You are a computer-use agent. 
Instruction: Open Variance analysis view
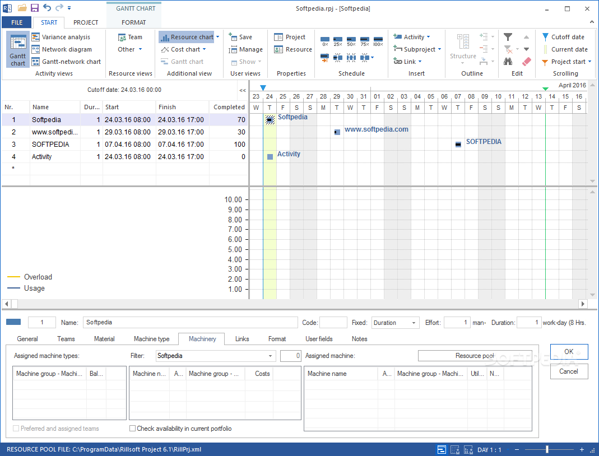pos(61,37)
